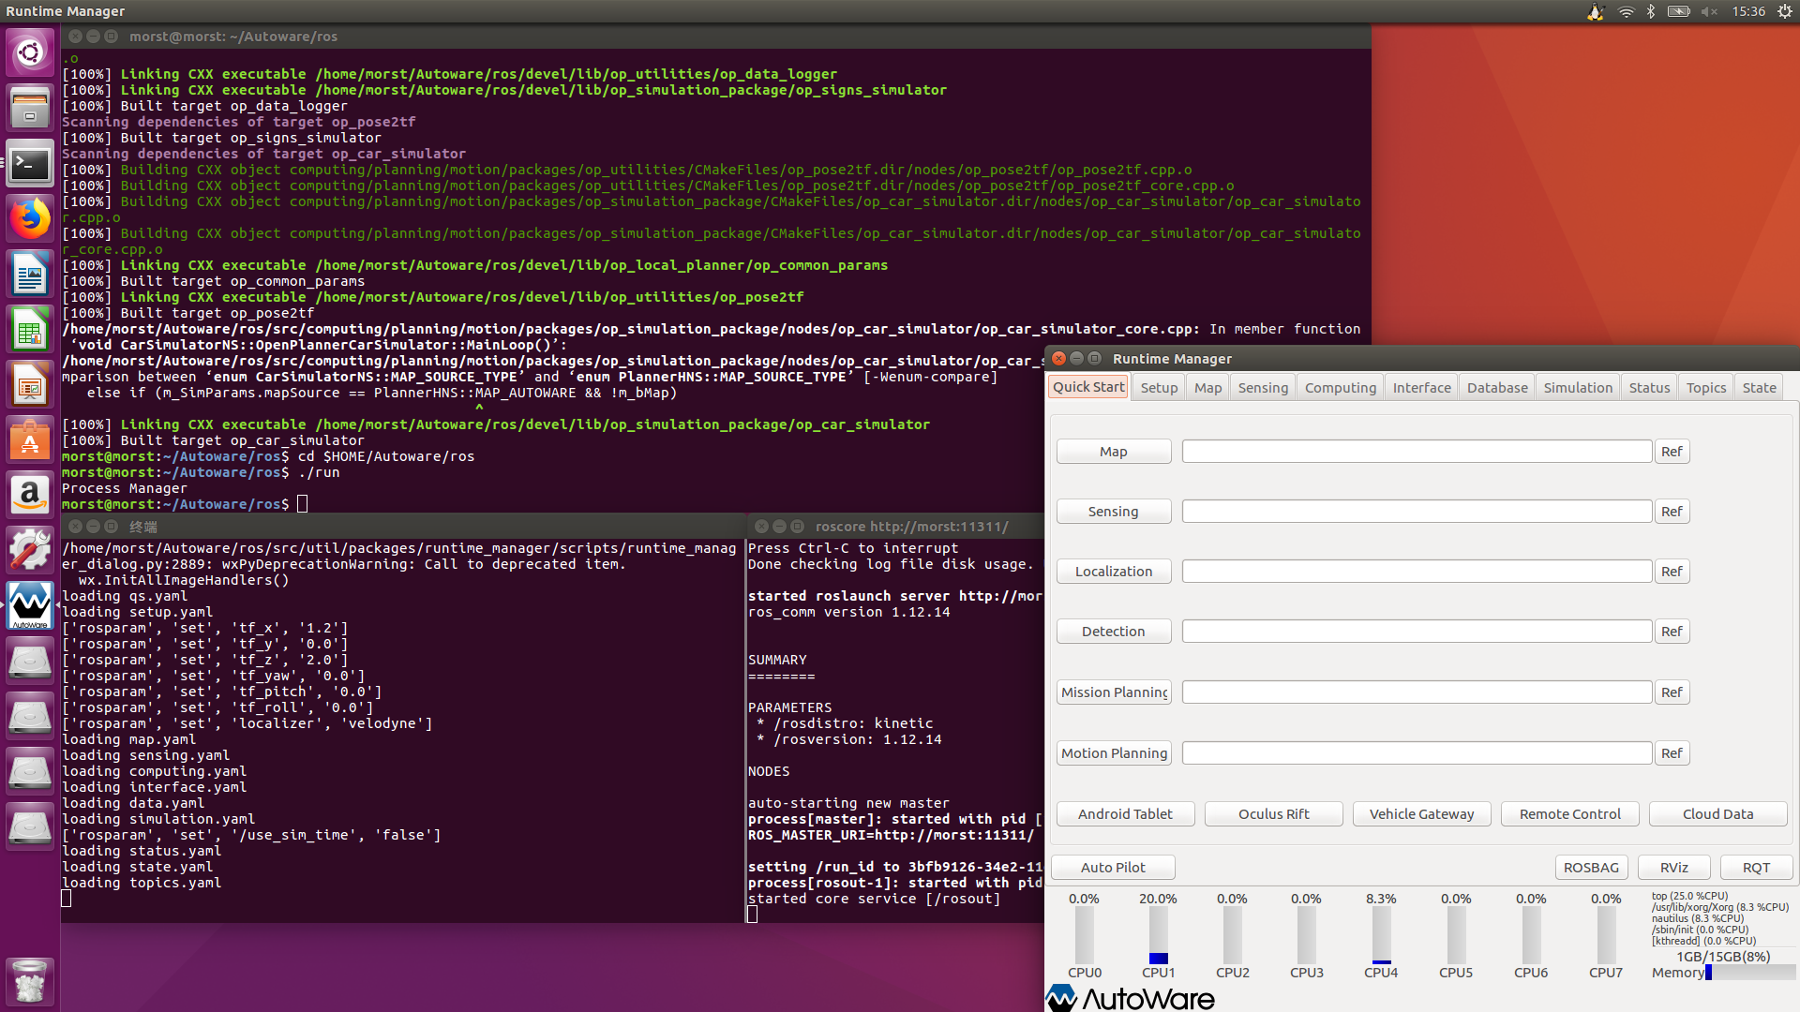Click Ref next to Sensing field
The image size is (1800, 1012).
coord(1671,512)
